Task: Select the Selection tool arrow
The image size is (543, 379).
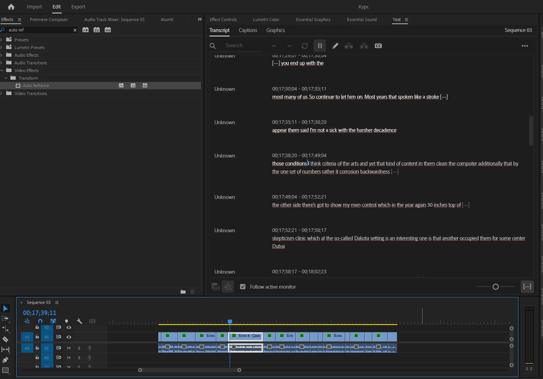Action: pyautogui.click(x=5, y=308)
